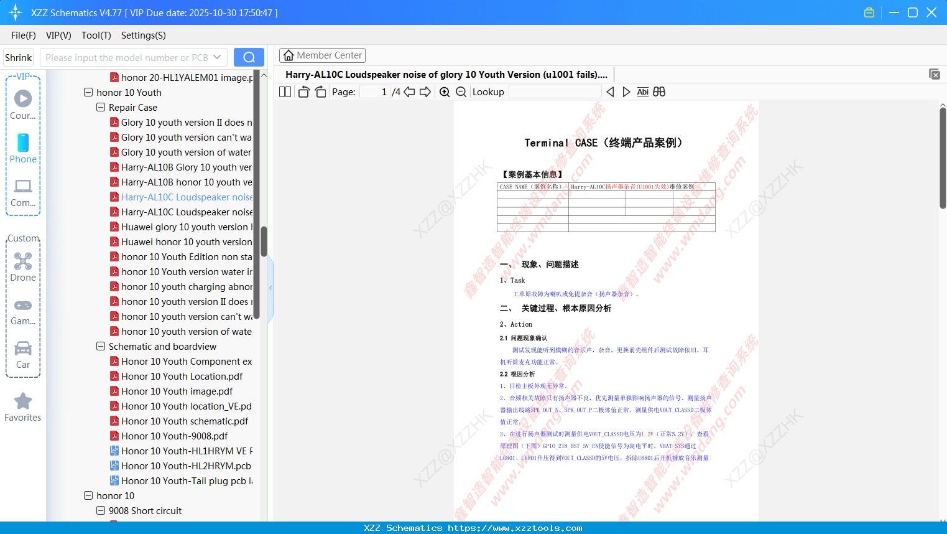Rotate the page counterclockwise
This screenshot has width=947, height=534.
pos(304,92)
